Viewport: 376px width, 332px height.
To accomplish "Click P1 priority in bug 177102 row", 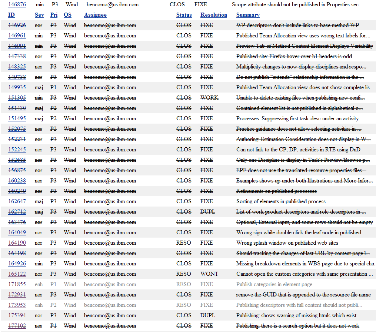I will click(x=53, y=326).
